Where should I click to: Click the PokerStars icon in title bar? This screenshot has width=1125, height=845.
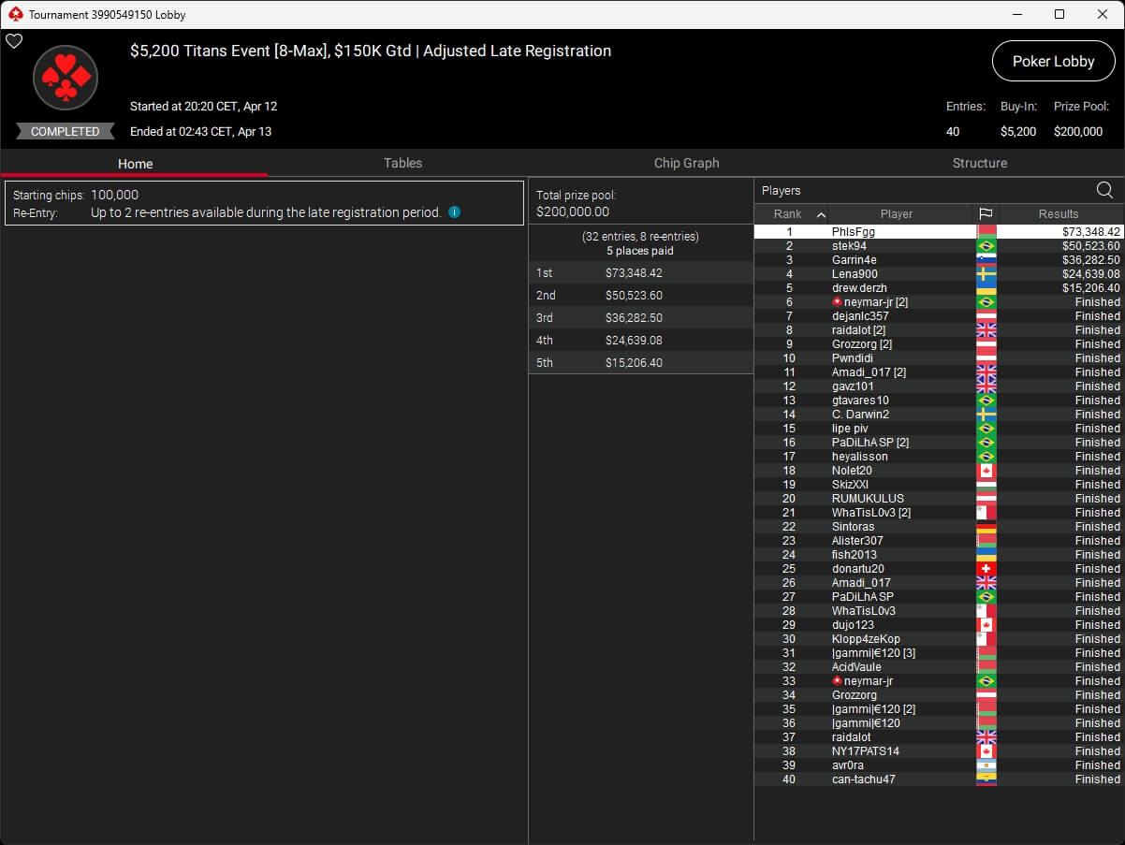[x=15, y=14]
